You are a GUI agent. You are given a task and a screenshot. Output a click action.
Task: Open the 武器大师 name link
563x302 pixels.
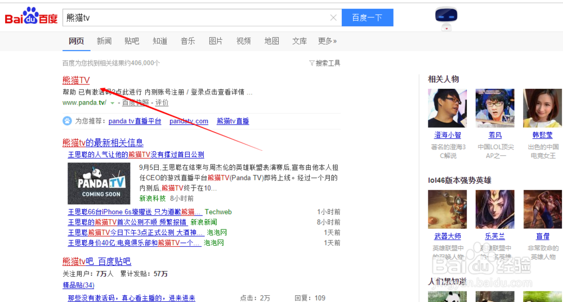click(448, 236)
